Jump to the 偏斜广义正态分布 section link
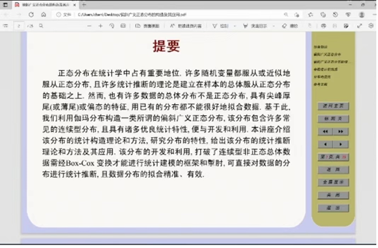The height and width of the screenshot is (248, 378). [x=327, y=55]
